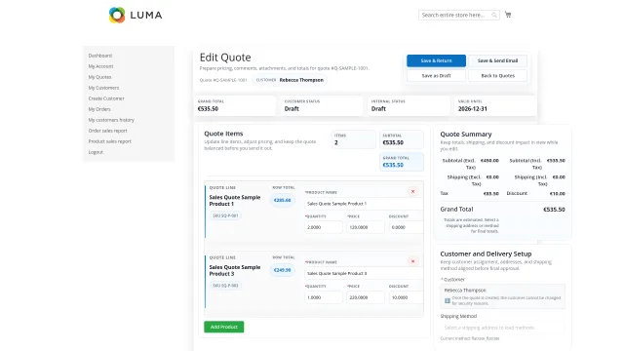Open Product sales report link
Image resolution: width=624 pixels, height=351 pixels.
(x=109, y=141)
